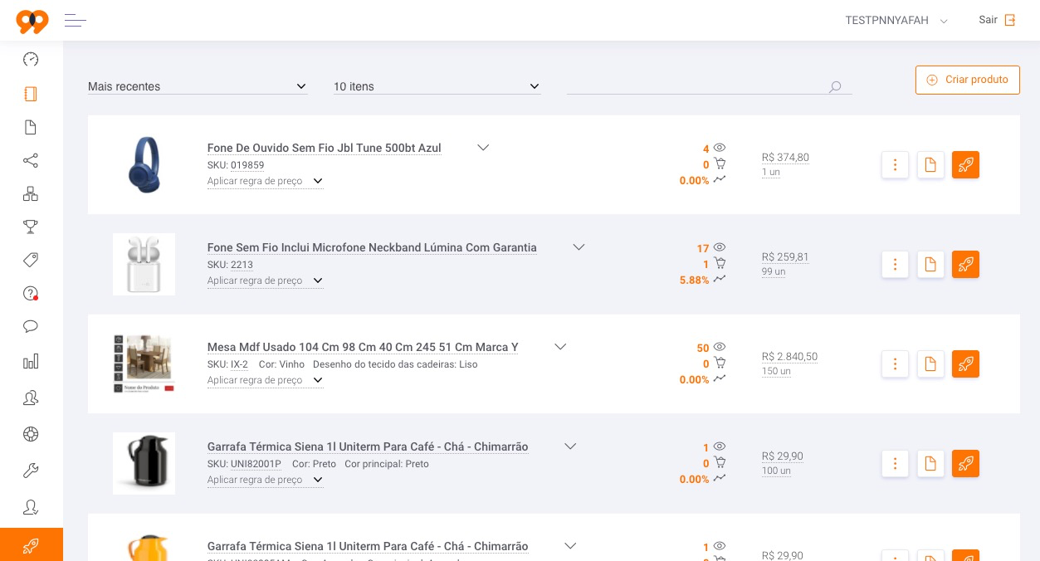Image resolution: width=1040 pixels, height=561 pixels.
Task: Open the three-dots menu for Jbl Tune 500bt
Action: click(x=895, y=164)
